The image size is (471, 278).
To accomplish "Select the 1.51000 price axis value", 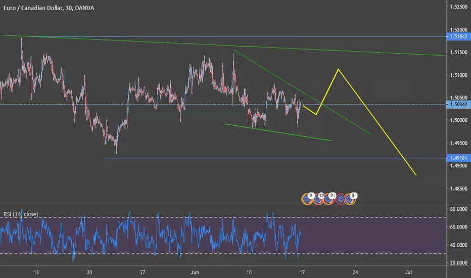I will 459,75.
